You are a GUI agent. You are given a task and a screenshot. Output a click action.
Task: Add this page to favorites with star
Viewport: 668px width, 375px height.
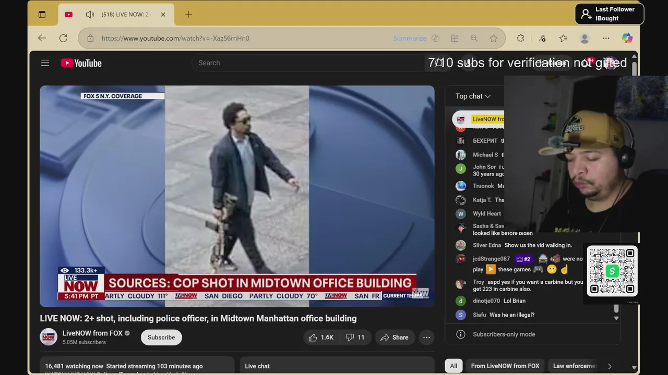point(494,38)
